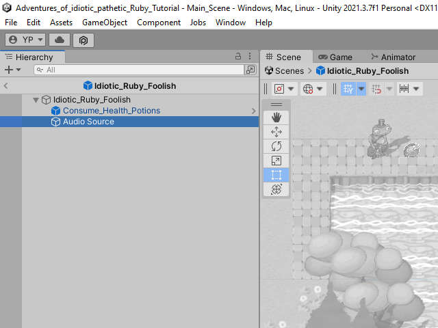Viewport: 438px width, 328px height.
Task: Open the Package Manager hexagon icon
Action: [x=83, y=40]
